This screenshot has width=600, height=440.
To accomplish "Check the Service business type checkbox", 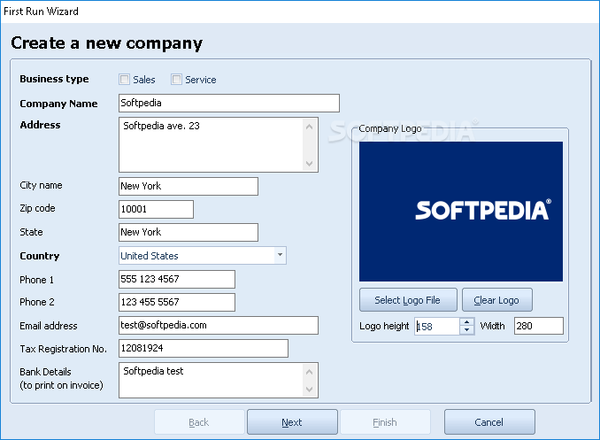I will (176, 80).
